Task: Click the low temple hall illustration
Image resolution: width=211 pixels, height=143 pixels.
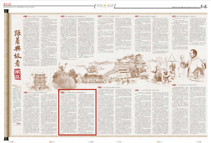Action: (x=93, y=78)
